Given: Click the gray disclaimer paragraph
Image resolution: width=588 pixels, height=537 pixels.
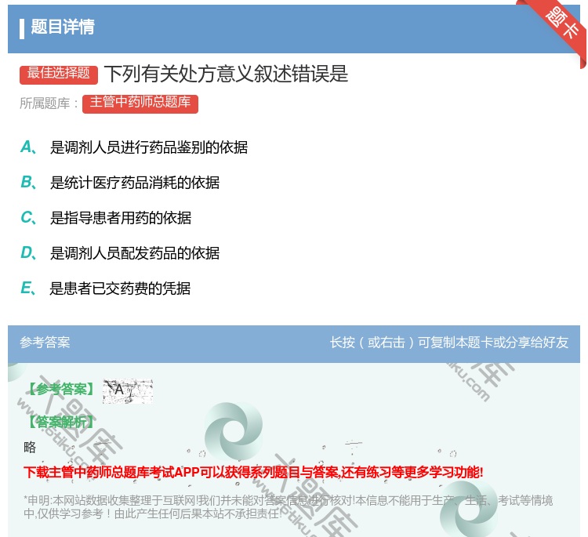Looking at the screenshot, I should pyautogui.click(x=288, y=507).
